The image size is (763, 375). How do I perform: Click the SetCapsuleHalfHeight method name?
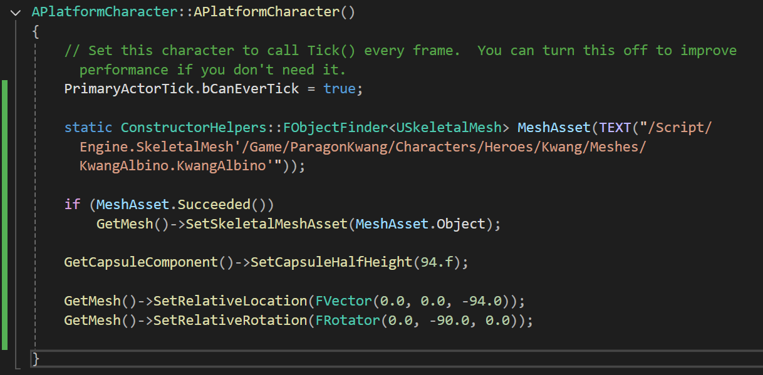click(x=331, y=262)
